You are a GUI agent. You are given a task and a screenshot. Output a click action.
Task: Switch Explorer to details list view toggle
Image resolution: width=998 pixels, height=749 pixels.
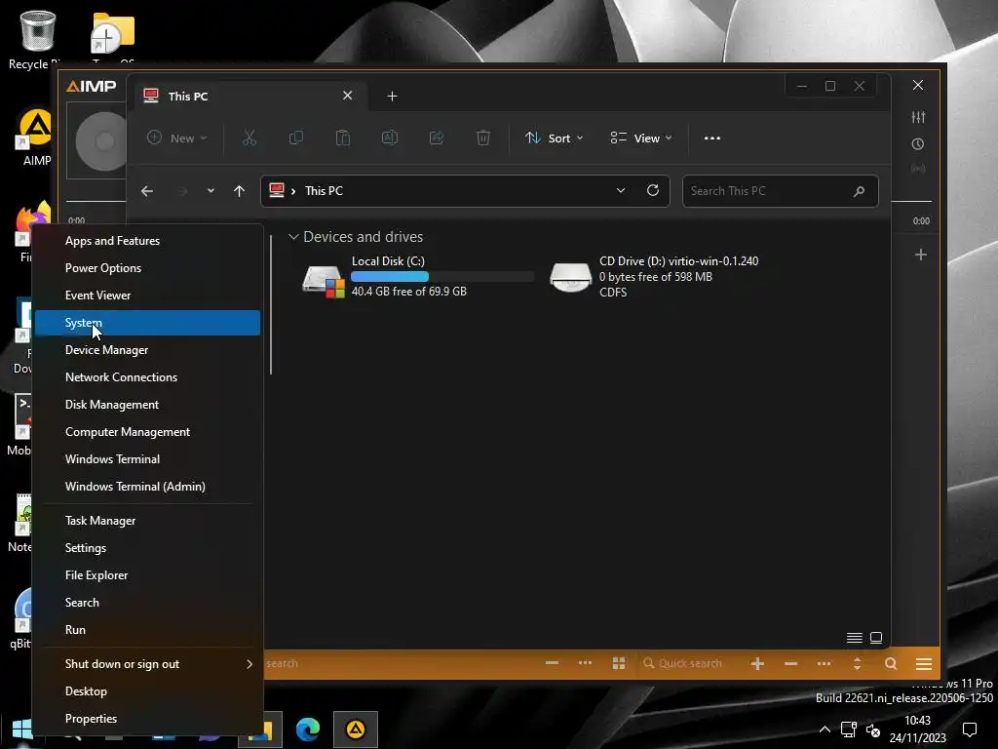click(854, 638)
